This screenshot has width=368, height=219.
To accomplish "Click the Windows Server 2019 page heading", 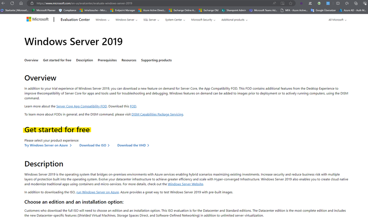I will (x=73, y=42).
